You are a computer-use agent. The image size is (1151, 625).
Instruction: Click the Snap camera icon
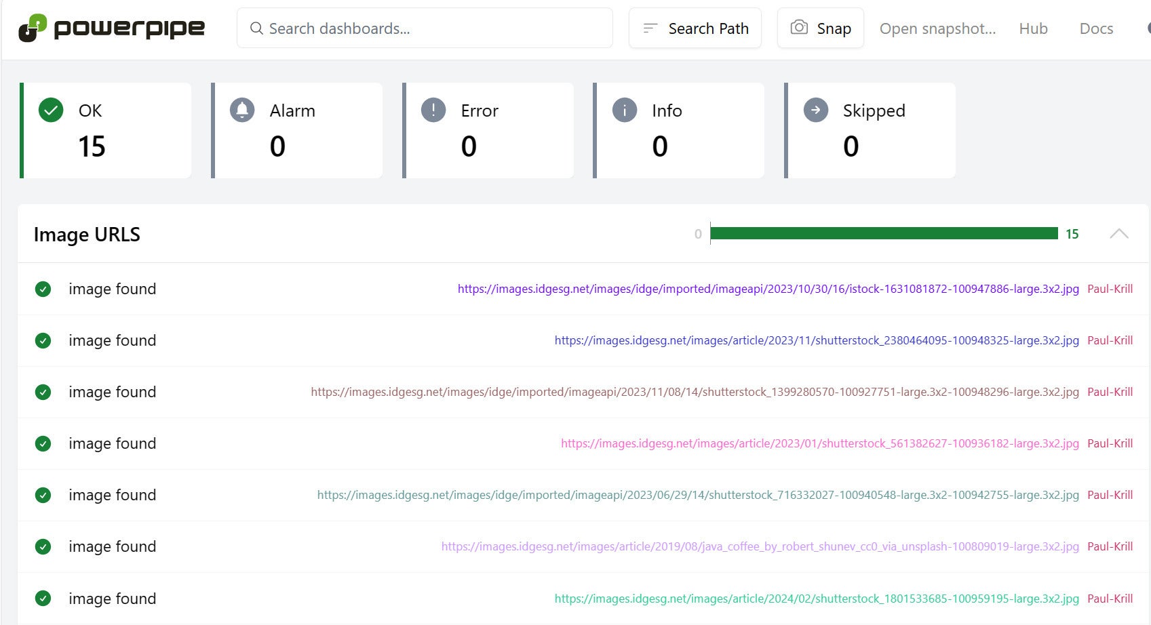click(799, 28)
